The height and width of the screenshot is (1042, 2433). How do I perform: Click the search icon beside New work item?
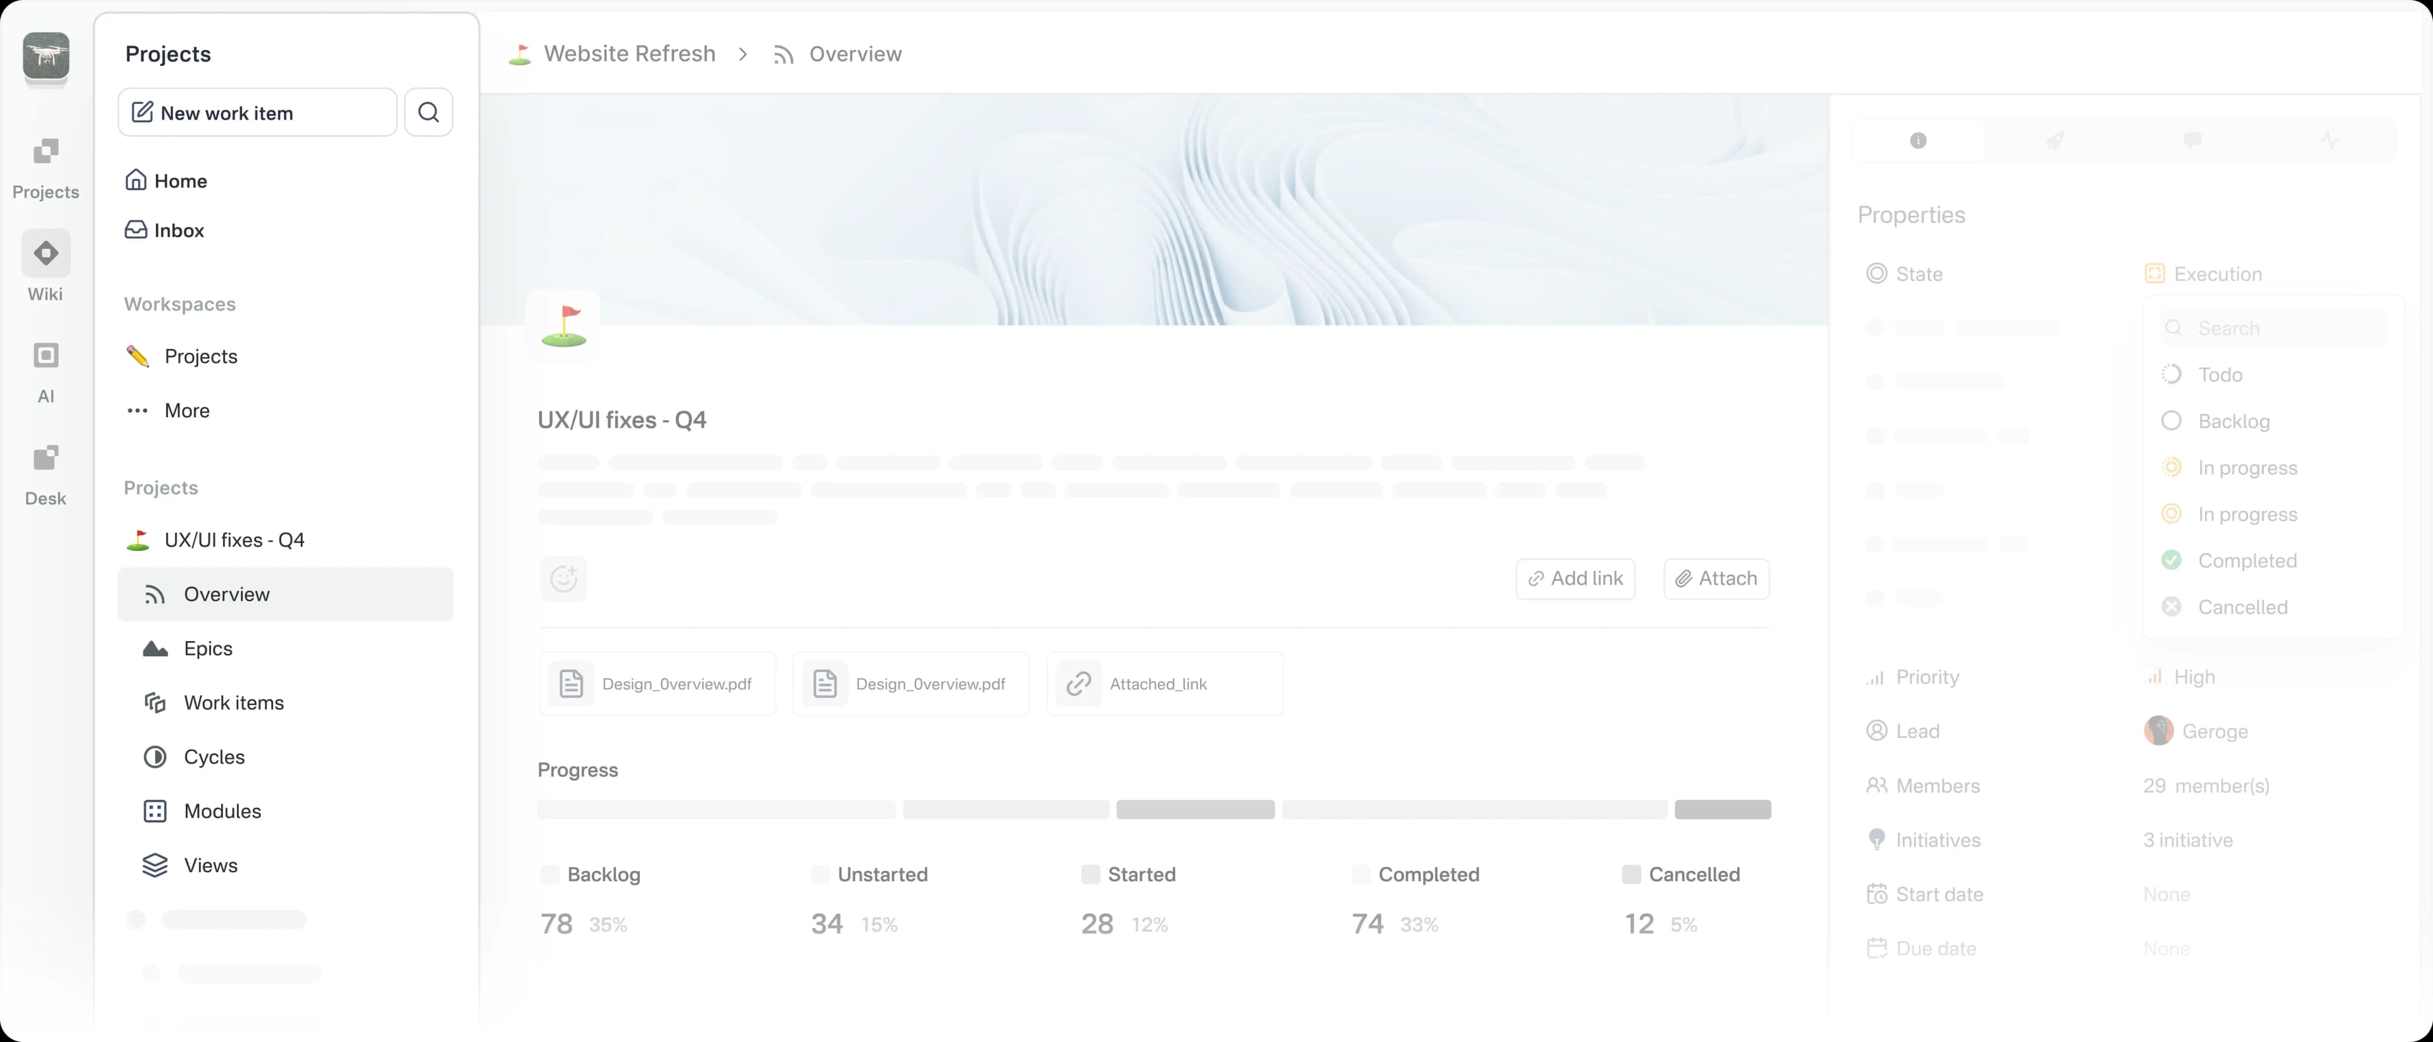(x=429, y=111)
